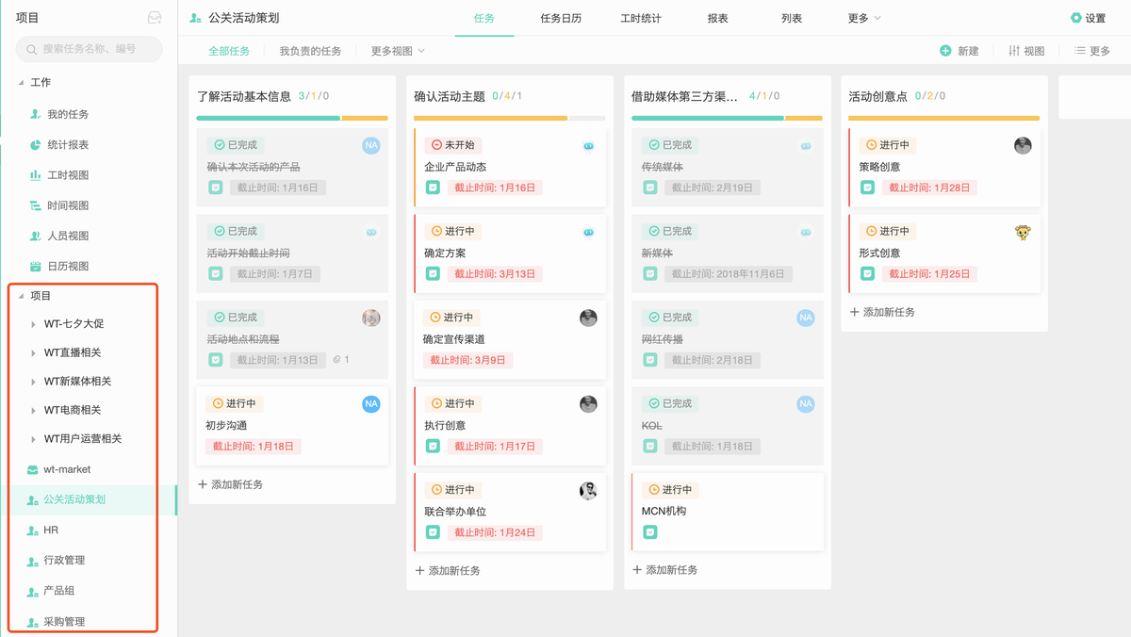Click the project icon beside 公关活动策划 title
1131x637 pixels.
196,18
